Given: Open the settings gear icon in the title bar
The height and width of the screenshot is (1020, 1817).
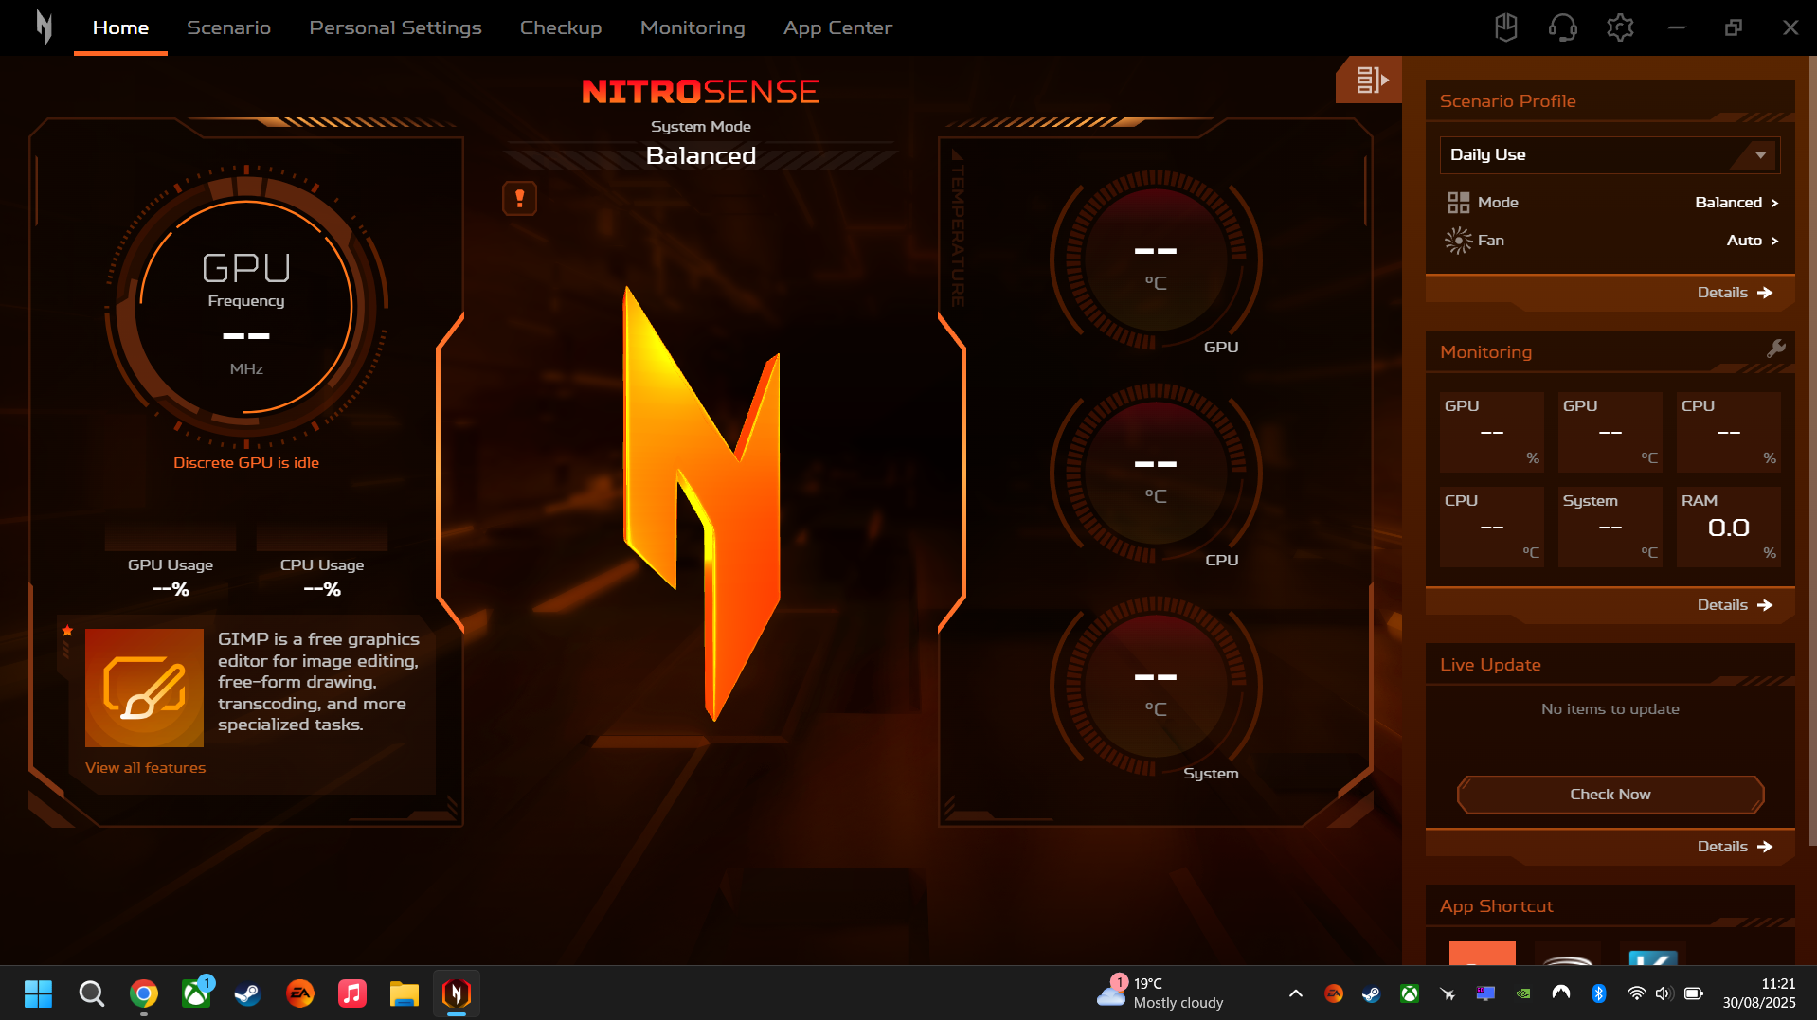Looking at the screenshot, I should tap(1620, 27).
